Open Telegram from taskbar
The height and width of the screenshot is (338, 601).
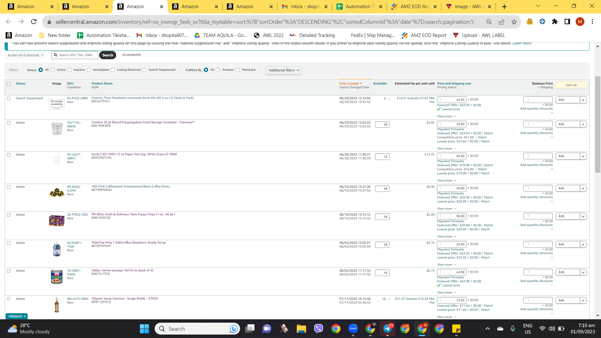tap(388, 329)
